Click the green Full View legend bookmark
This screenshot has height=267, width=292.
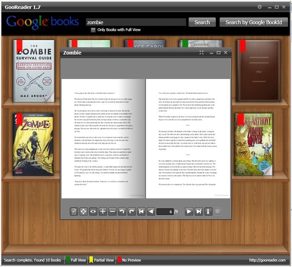click(x=68, y=260)
